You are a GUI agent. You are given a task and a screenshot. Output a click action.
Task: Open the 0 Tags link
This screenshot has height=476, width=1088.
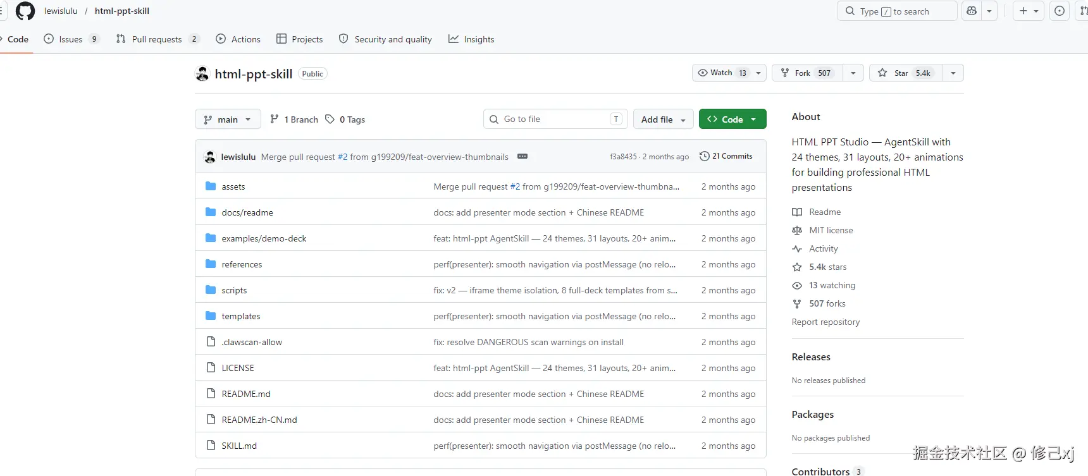tap(345, 119)
